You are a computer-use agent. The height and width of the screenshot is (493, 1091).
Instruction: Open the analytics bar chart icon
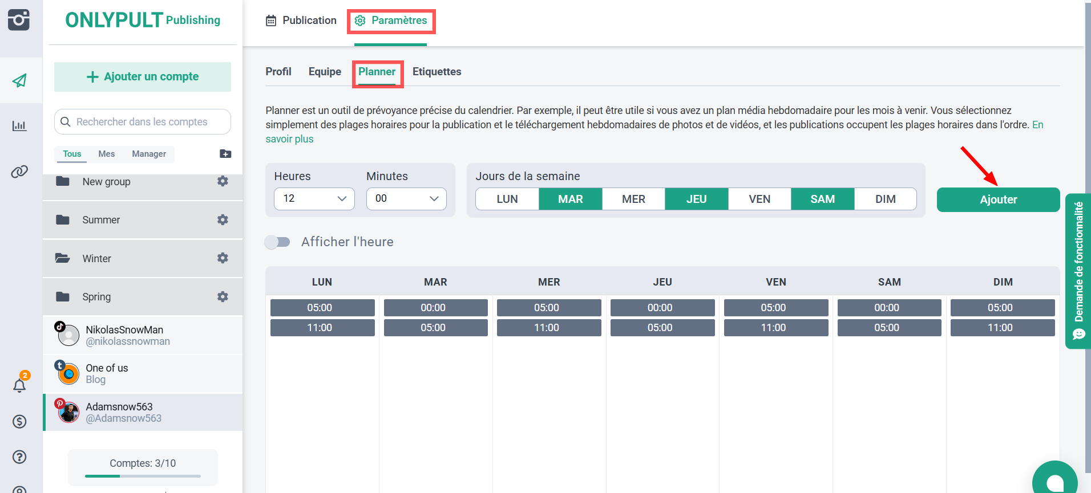(19, 126)
